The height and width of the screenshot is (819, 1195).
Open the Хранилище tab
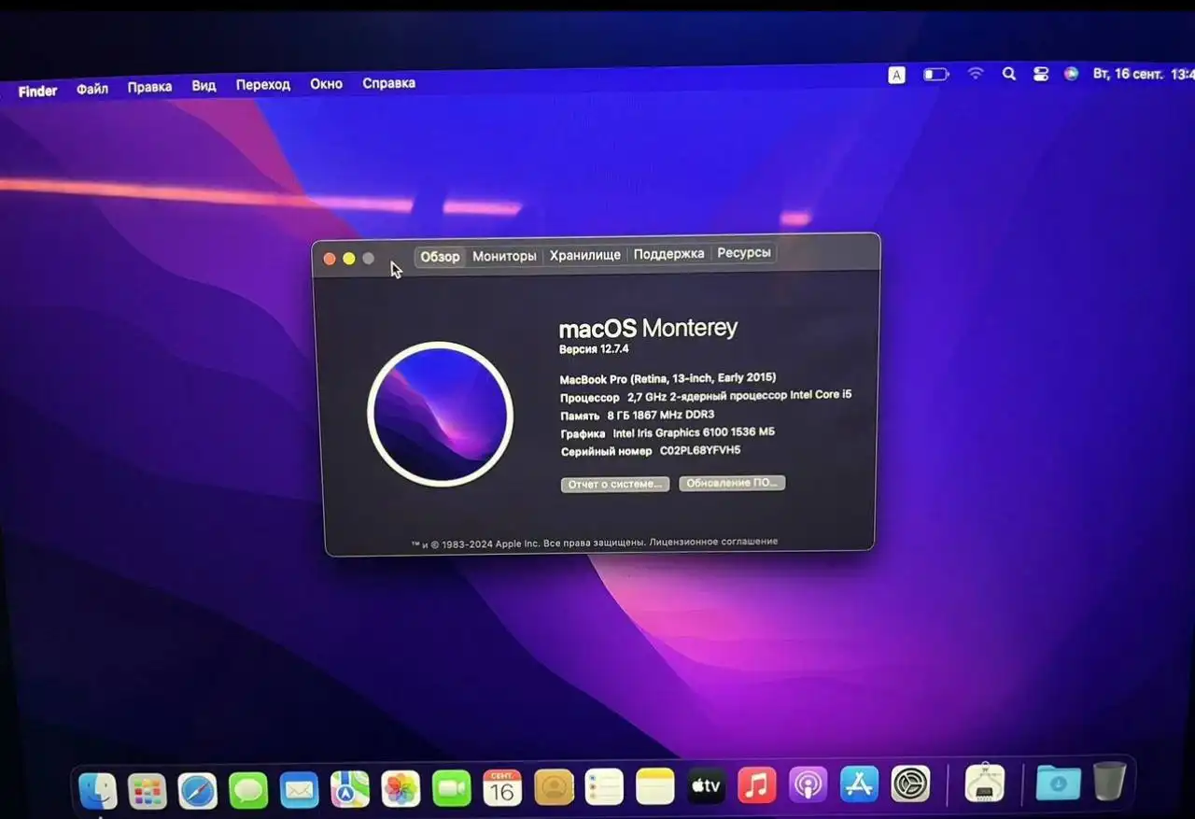coord(585,254)
